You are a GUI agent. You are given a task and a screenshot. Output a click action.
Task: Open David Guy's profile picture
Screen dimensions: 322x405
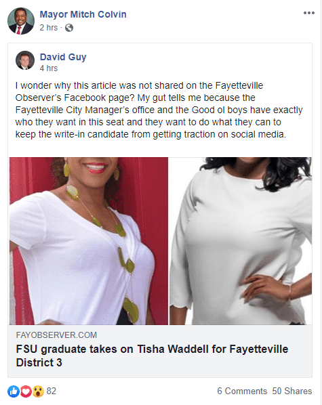click(25, 60)
